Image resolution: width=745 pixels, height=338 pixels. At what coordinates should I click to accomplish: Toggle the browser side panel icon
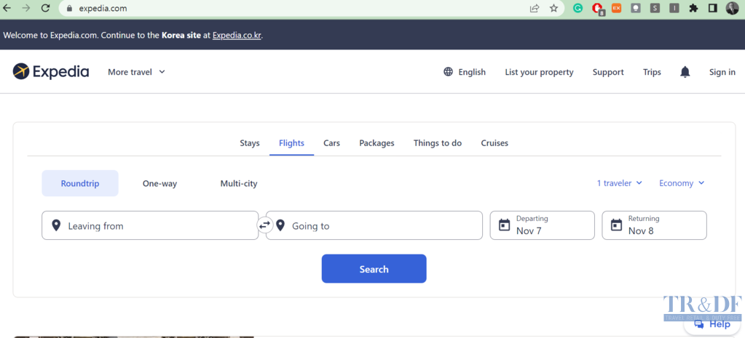pos(713,8)
